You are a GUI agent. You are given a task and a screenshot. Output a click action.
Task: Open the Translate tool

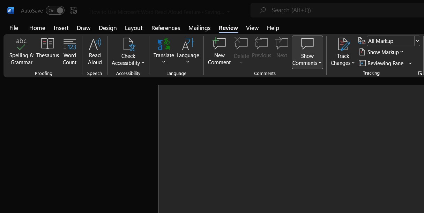pyautogui.click(x=164, y=51)
